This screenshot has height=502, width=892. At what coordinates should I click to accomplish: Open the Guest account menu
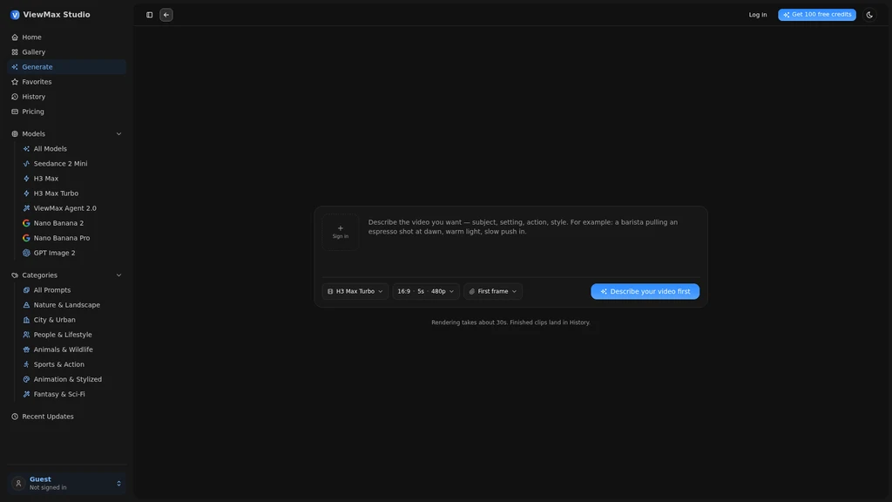tap(66, 483)
